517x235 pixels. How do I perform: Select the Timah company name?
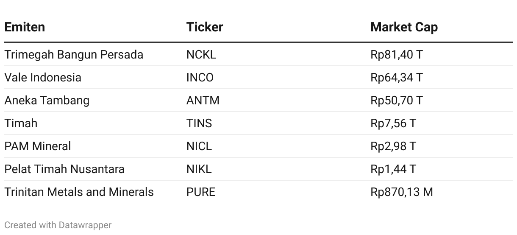pos(21,123)
